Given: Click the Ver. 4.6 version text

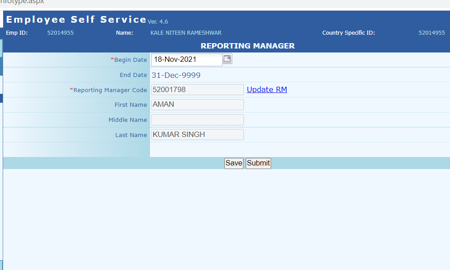Looking at the screenshot, I should pos(158,21).
